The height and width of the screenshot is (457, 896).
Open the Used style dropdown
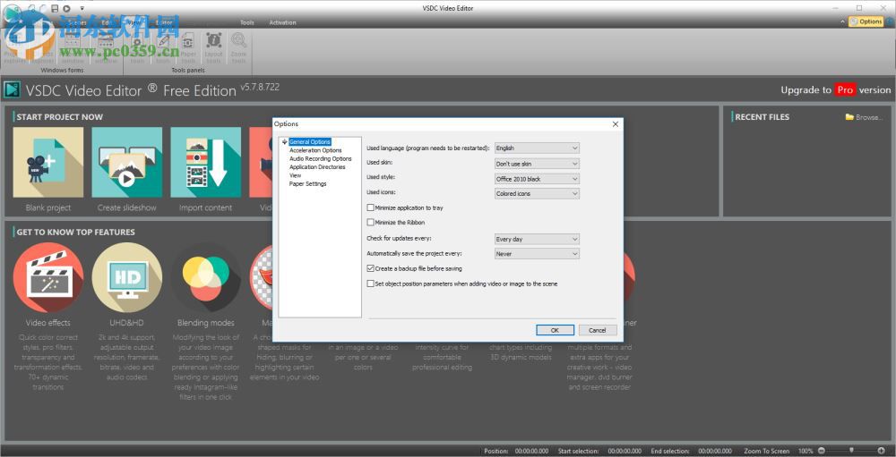coord(537,179)
